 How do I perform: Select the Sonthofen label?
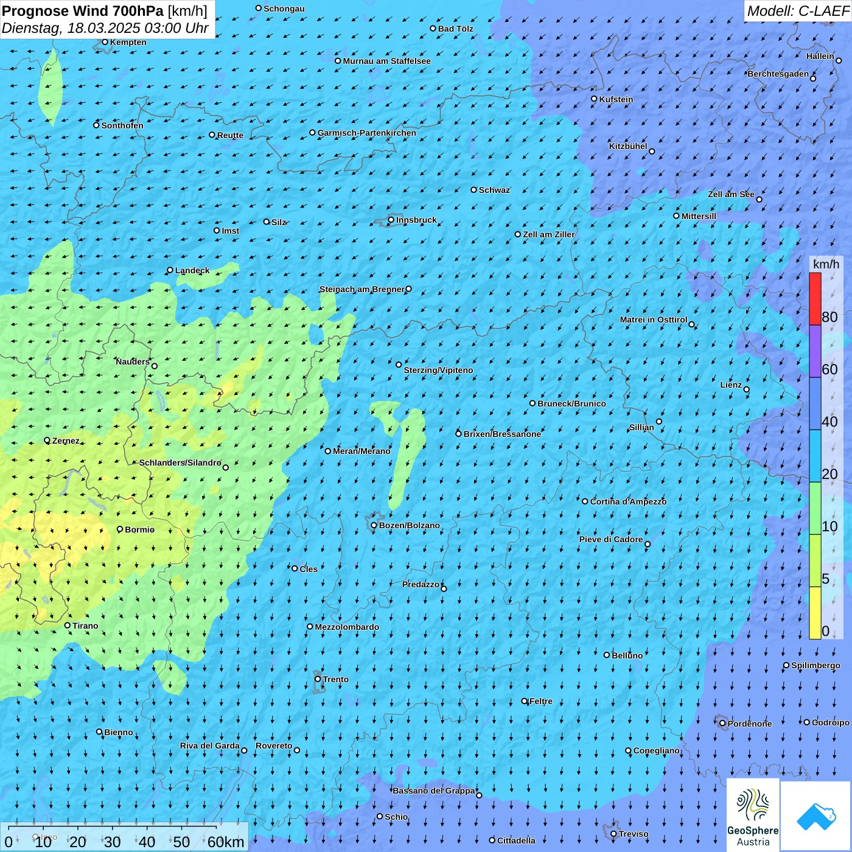[122, 125]
